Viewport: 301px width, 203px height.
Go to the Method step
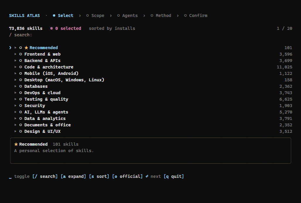click(161, 16)
